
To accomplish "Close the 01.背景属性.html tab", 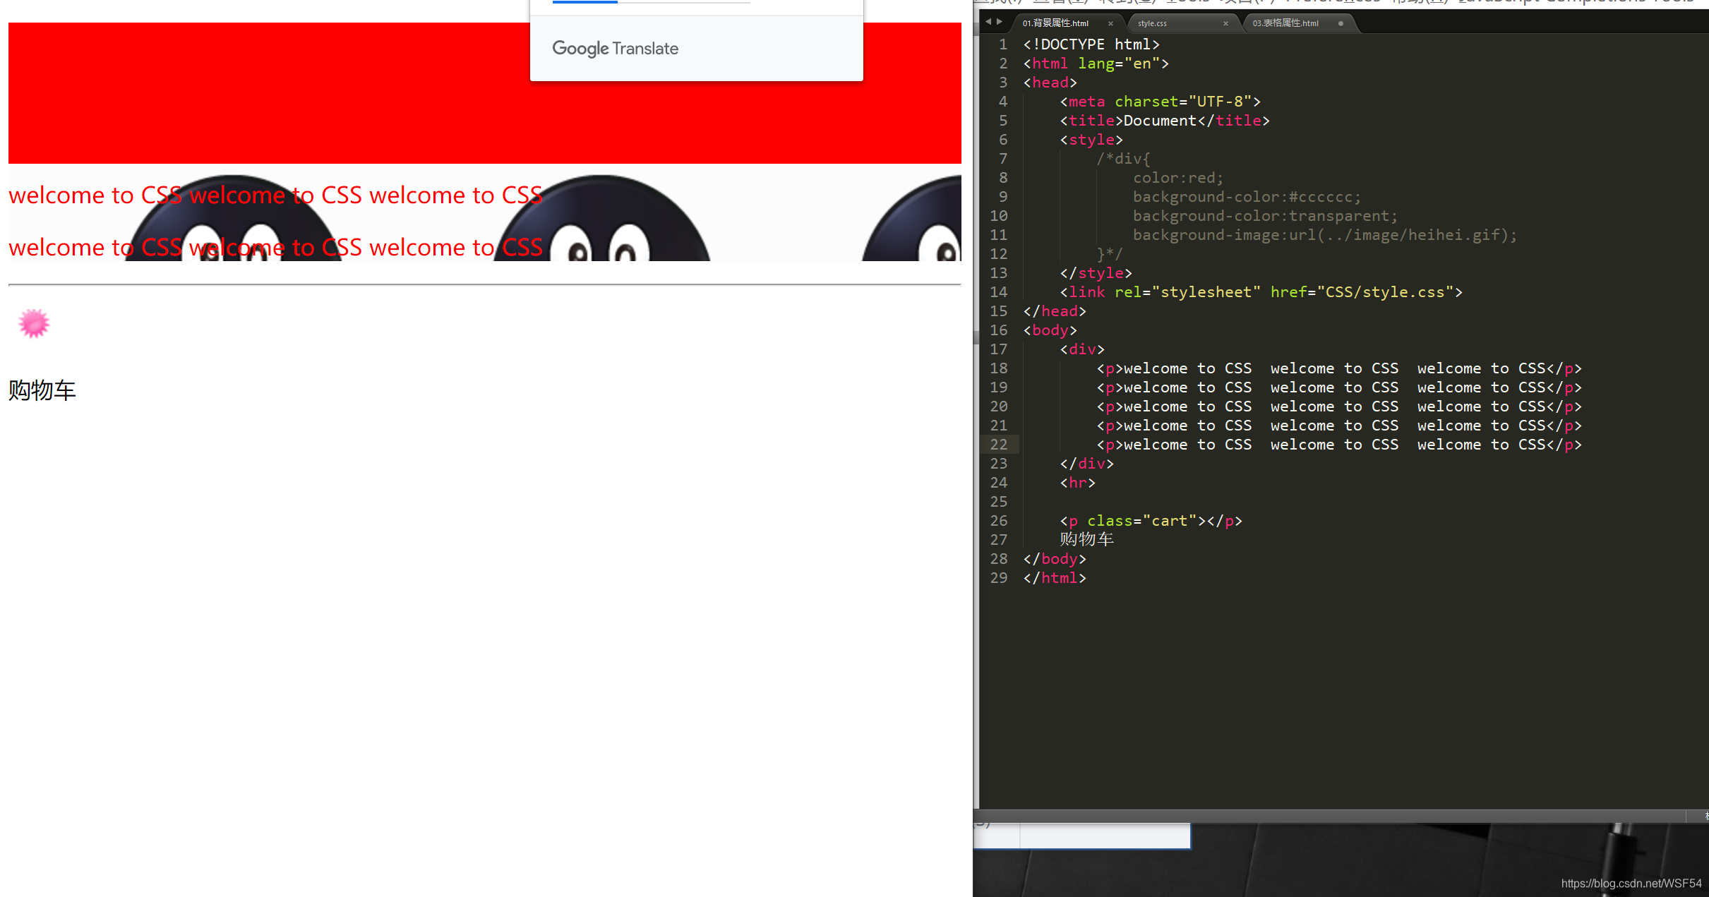I will (x=1110, y=23).
